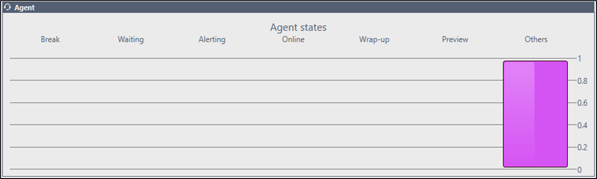Viewport: 597px width, 179px height.
Task: Select the Preview state label
Action: tap(455, 39)
